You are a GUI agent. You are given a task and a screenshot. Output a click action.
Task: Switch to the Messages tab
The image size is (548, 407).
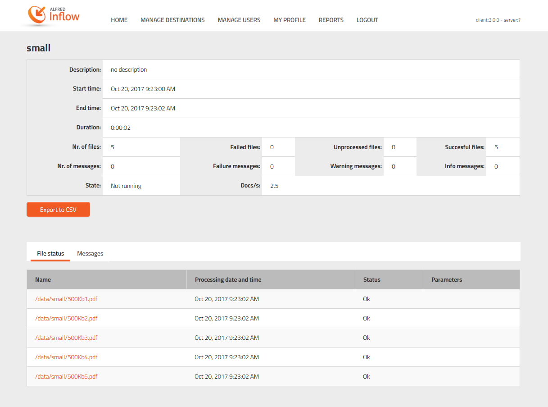coord(90,253)
